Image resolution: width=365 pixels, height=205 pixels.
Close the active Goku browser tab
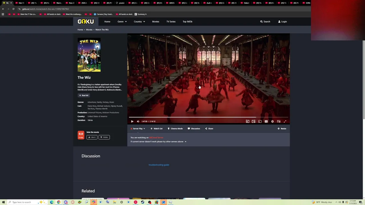click(11, 3)
